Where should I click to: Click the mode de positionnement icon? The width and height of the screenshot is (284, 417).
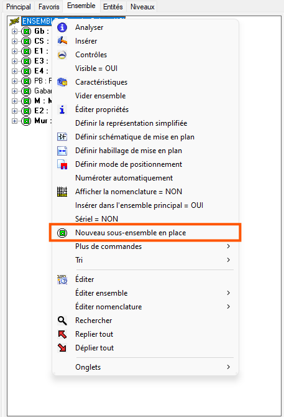click(62, 164)
